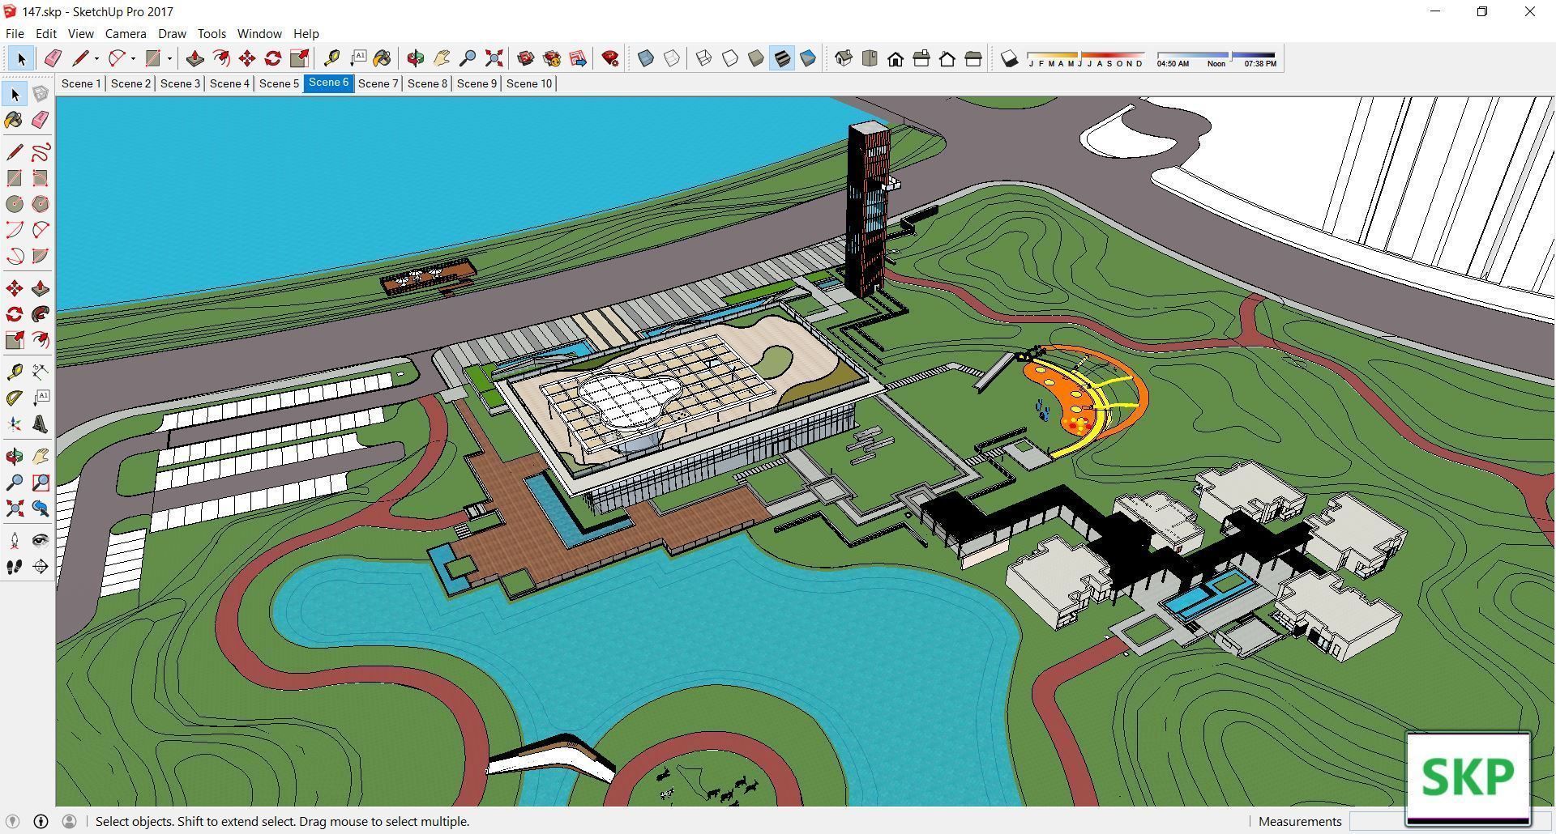This screenshot has width=1556, height=834.
Task: Open the Camera menu
Action: click(126, 33)
